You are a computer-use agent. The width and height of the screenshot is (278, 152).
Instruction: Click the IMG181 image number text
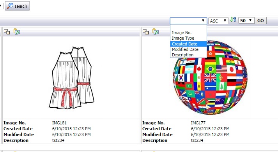(59, 123)
